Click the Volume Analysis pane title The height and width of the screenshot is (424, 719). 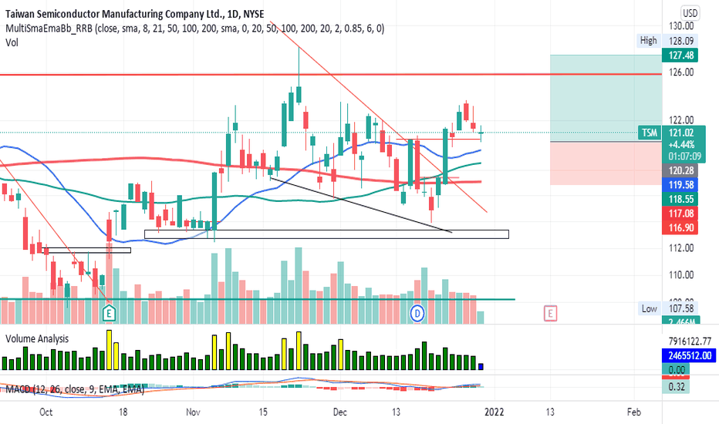click(37, 338)
